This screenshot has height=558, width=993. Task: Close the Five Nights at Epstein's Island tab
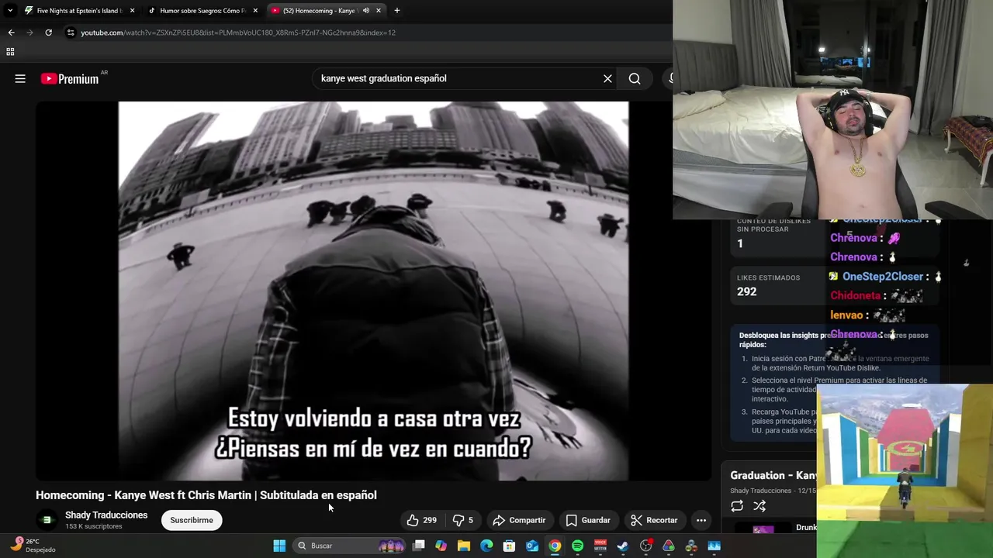(132, 11)
